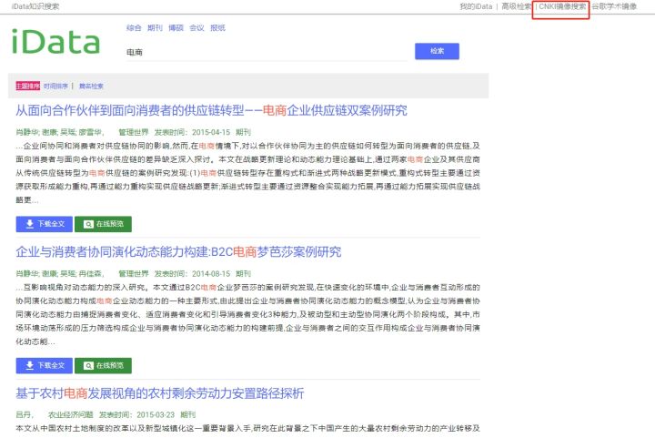Click magnifier icon in second 在线预览 button
Image resolution: width=655 pixels, height=438 pixels.
pos(88,366)
